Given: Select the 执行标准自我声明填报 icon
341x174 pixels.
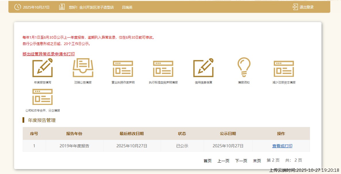Looking at the screenshot, I should pos(163,69).
